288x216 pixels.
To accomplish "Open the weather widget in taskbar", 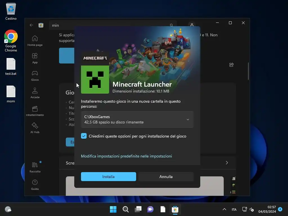I will (x=8, y=209).
